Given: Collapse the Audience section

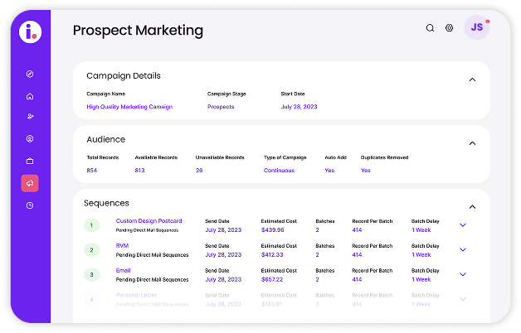Looking at the screenshot, I should click(x=472, y=143).
